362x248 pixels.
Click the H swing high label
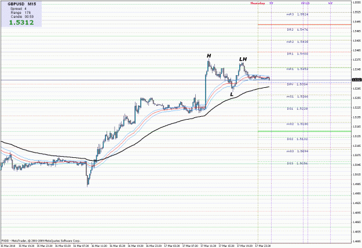tap(209, 55)
